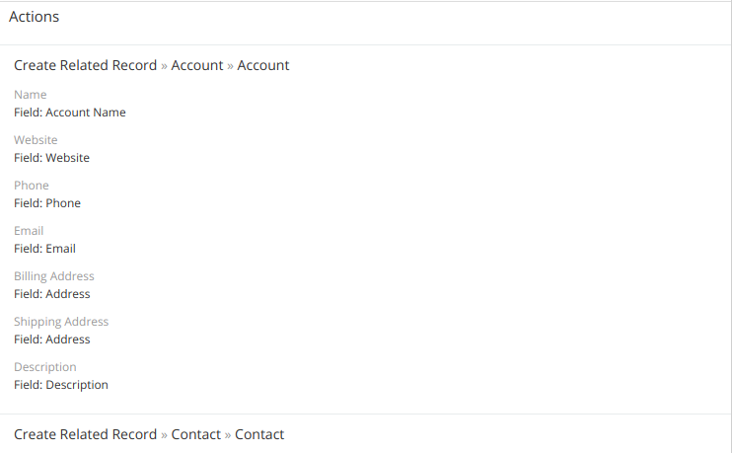Screen dimensions: 732x453
Task: Select the Website field label
Action: pos(36,140)
